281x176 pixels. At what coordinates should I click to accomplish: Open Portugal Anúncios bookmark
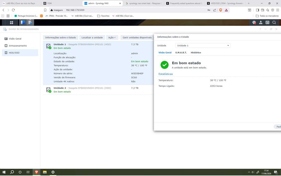[x=26, y=16]
